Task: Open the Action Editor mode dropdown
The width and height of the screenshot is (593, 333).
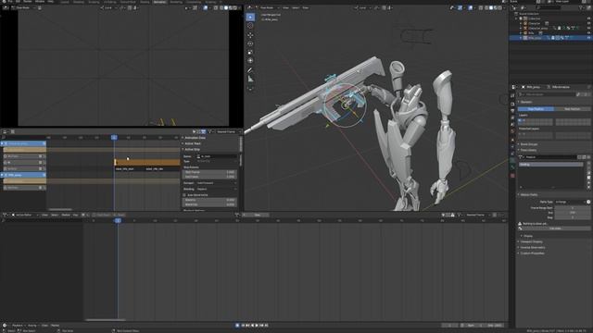Action: click(25, 215)
